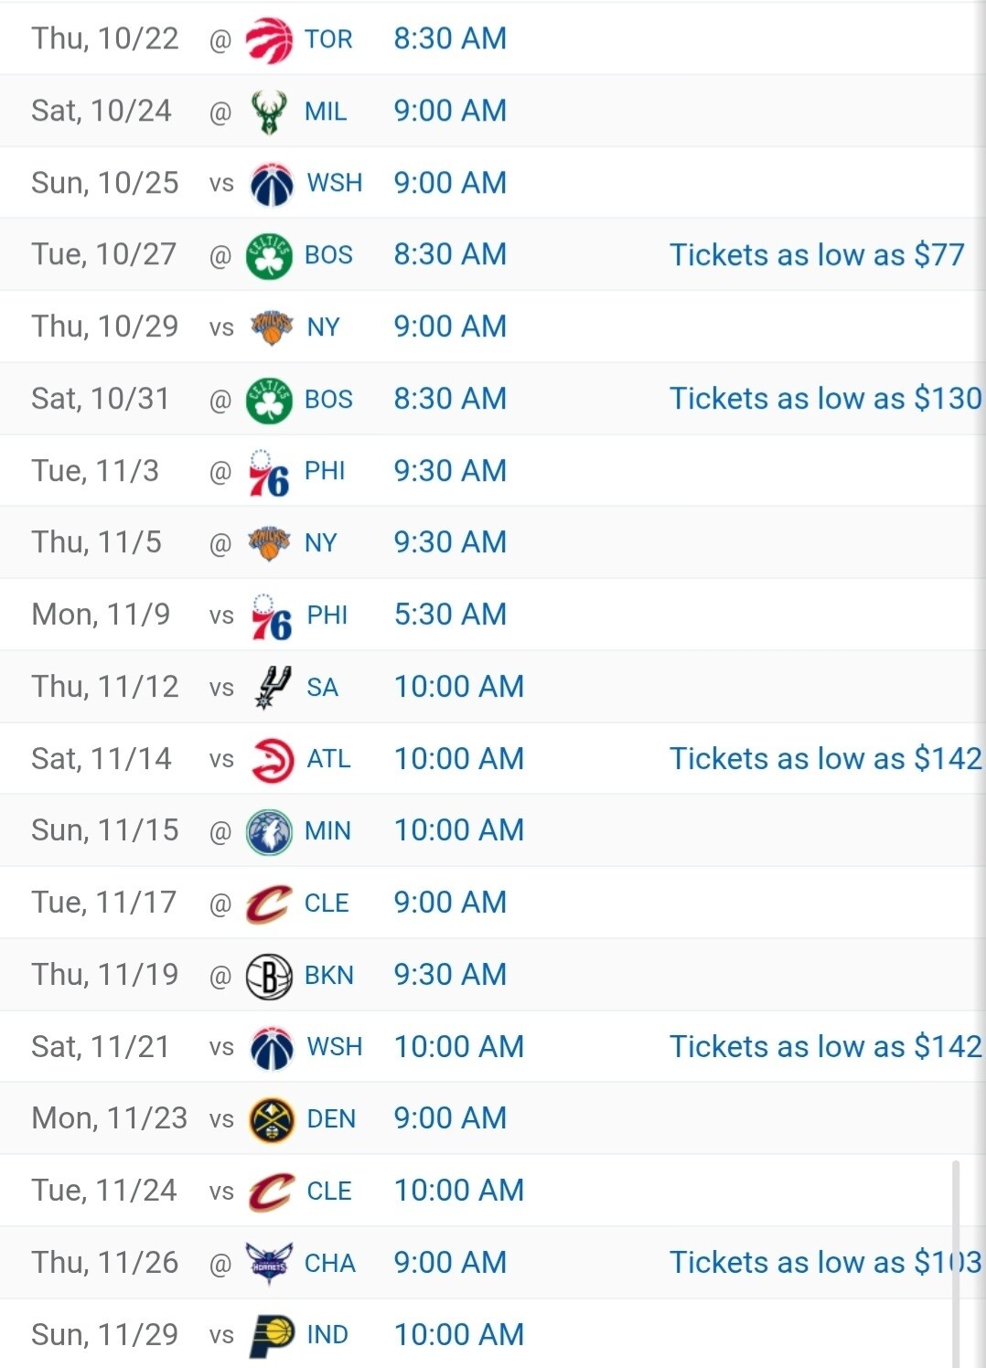Click the Minnesota Timberwolves logo
Image resolution: width=986 pixels, height=1368 pixels.
tap(269, 832)
